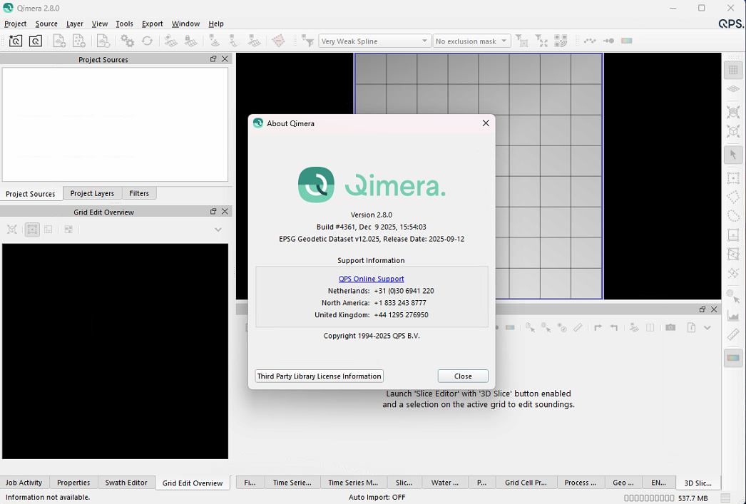Click the Open Project toolbar icon

(x=35, y=41)
